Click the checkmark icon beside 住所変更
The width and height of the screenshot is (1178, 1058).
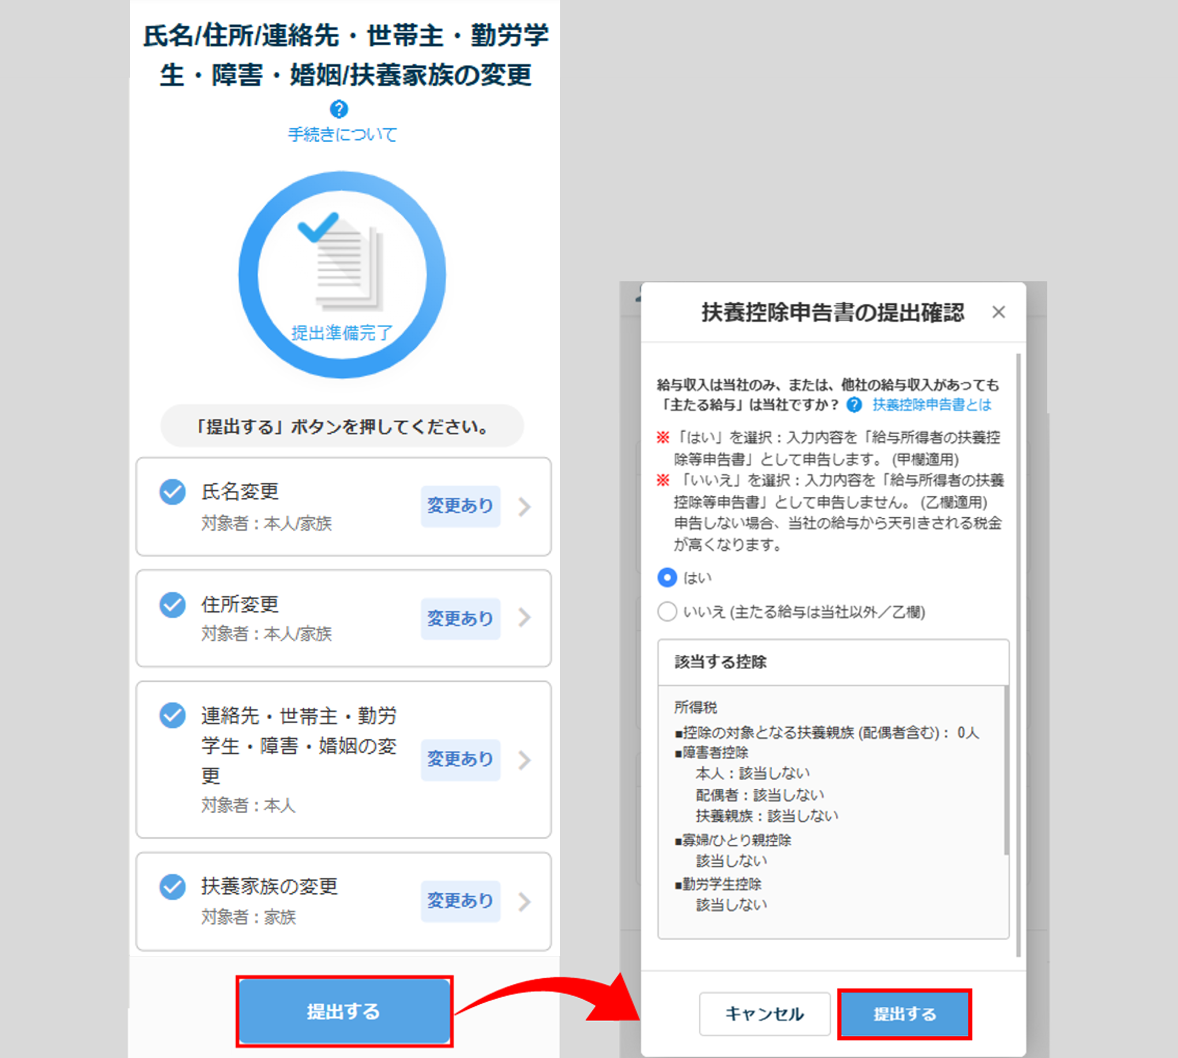pyautogui.click(x=173, y=605)
